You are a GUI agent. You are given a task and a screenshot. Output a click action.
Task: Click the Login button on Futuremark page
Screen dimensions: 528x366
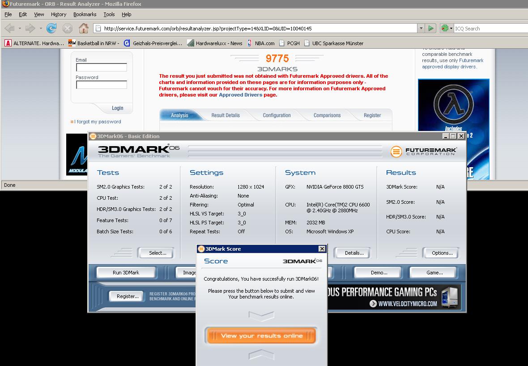coord(118,108)
